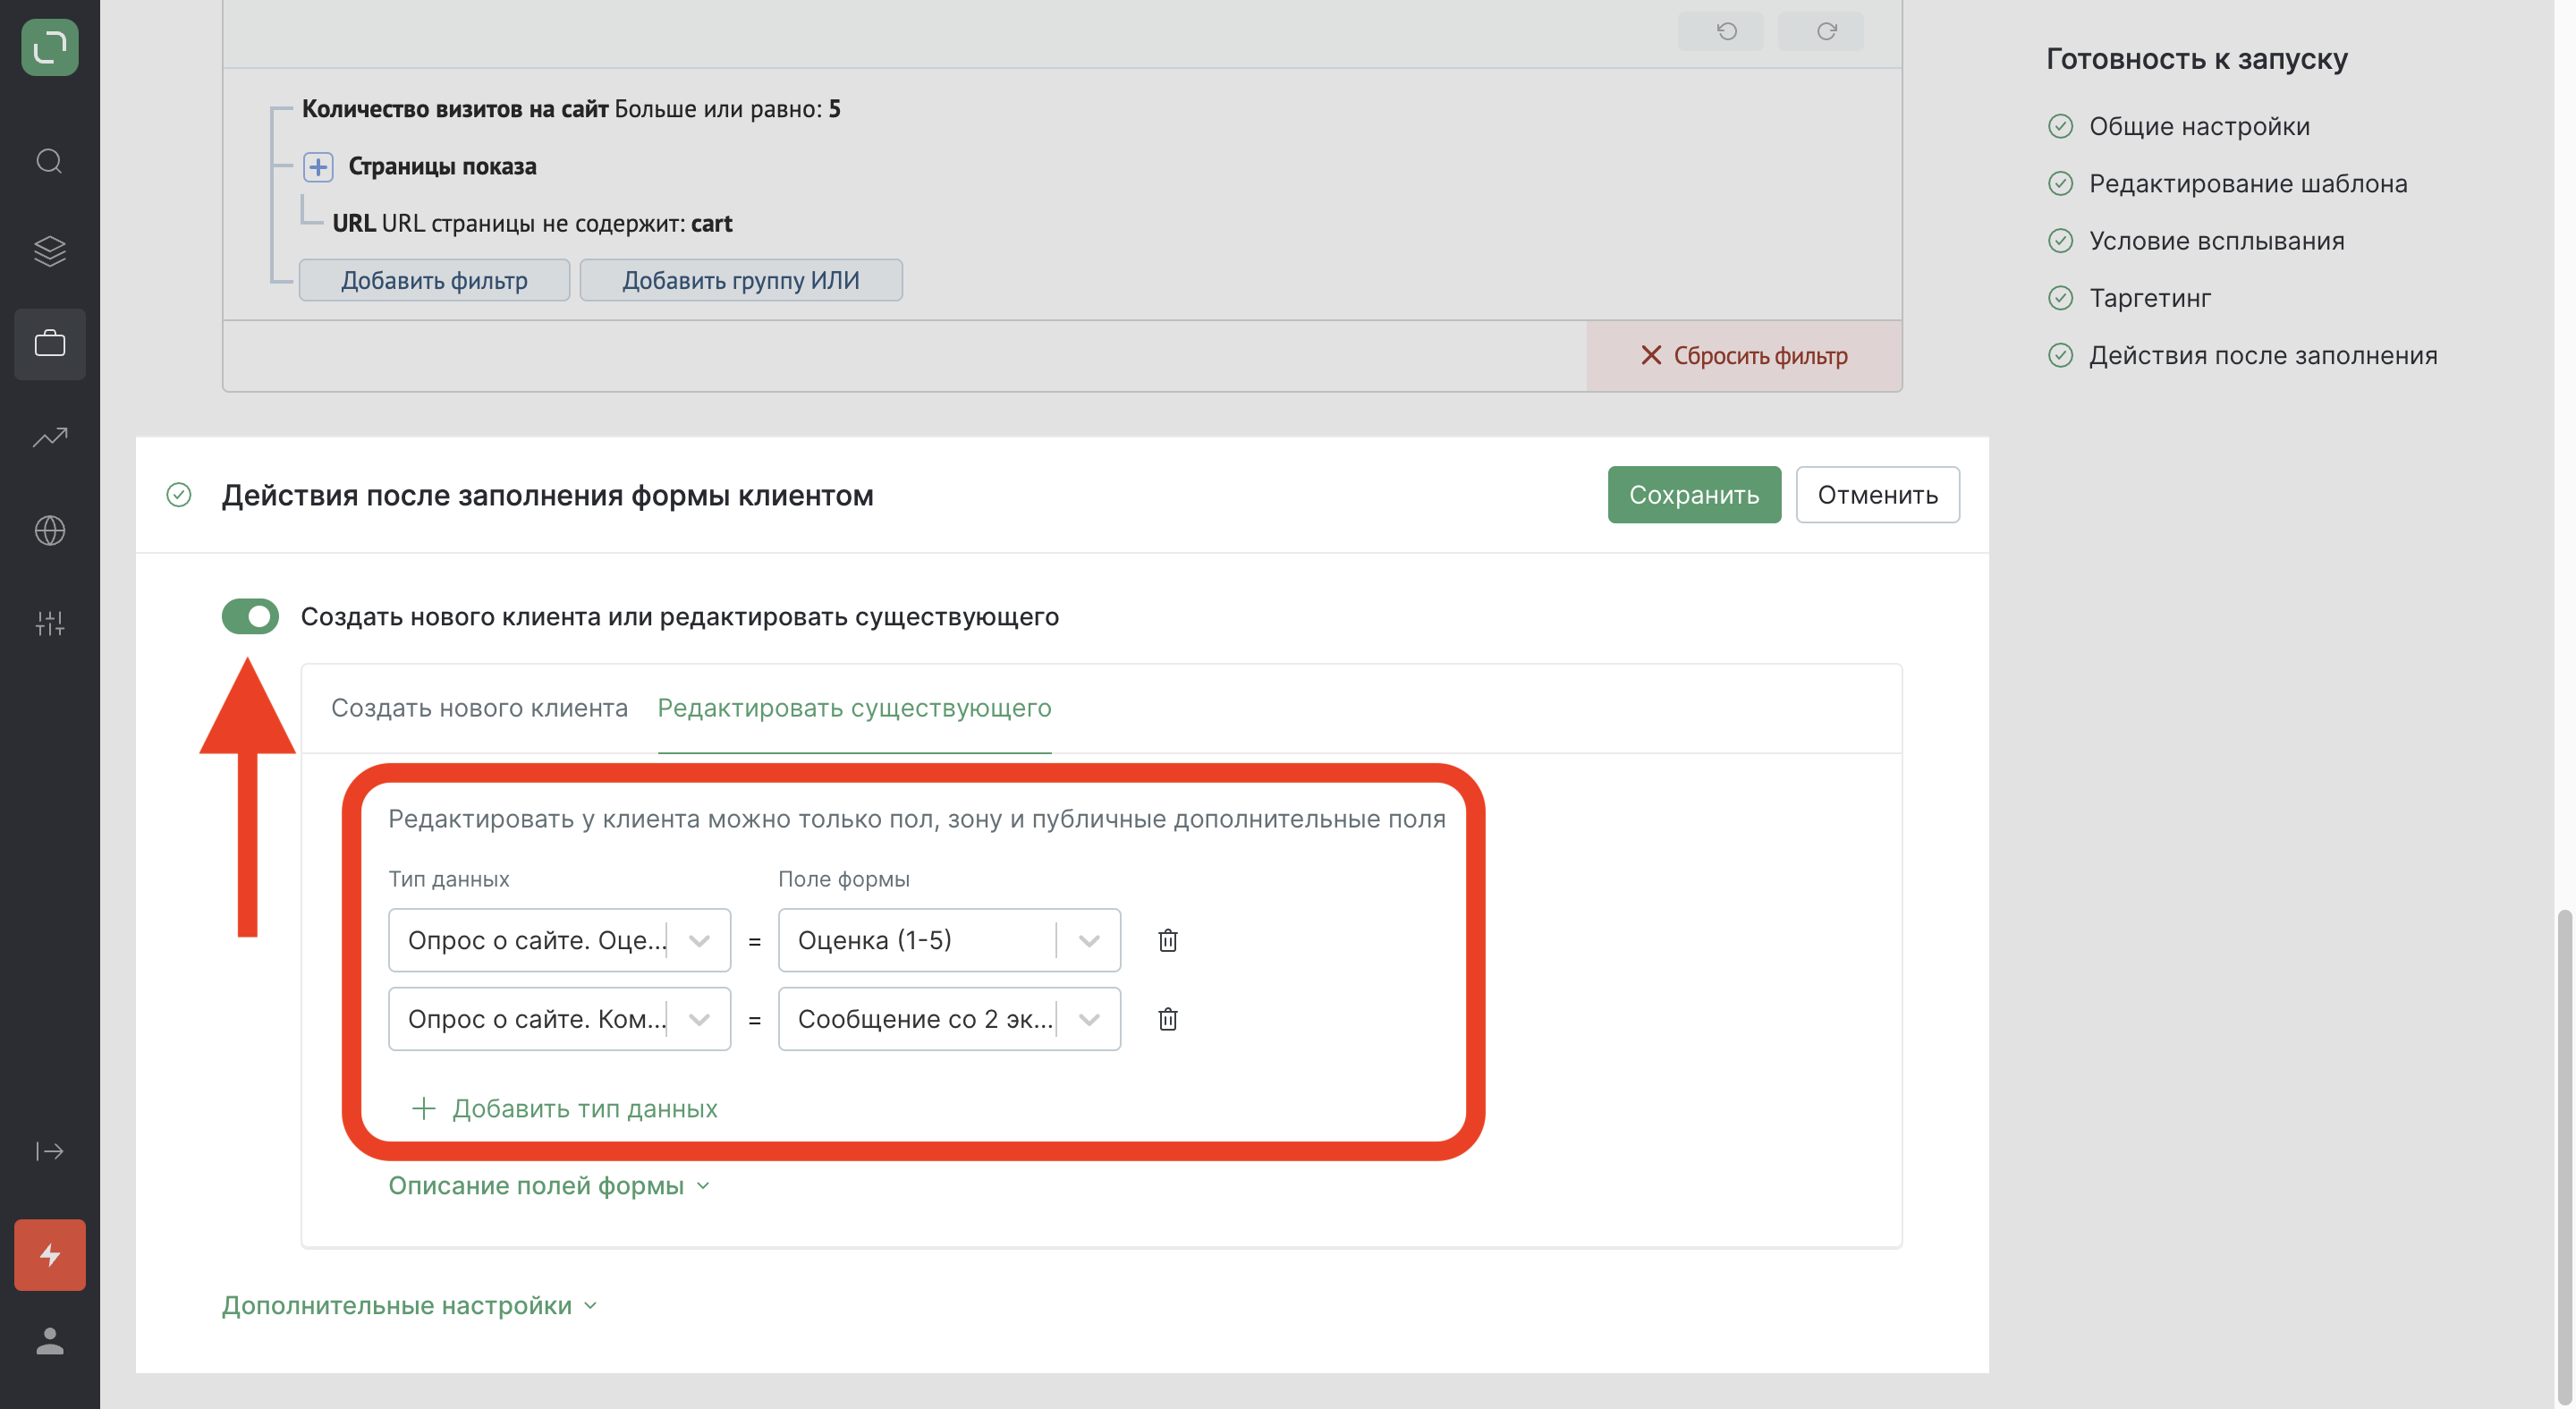Click checkmark icon next to Таргетинг

pos(2060,298)
